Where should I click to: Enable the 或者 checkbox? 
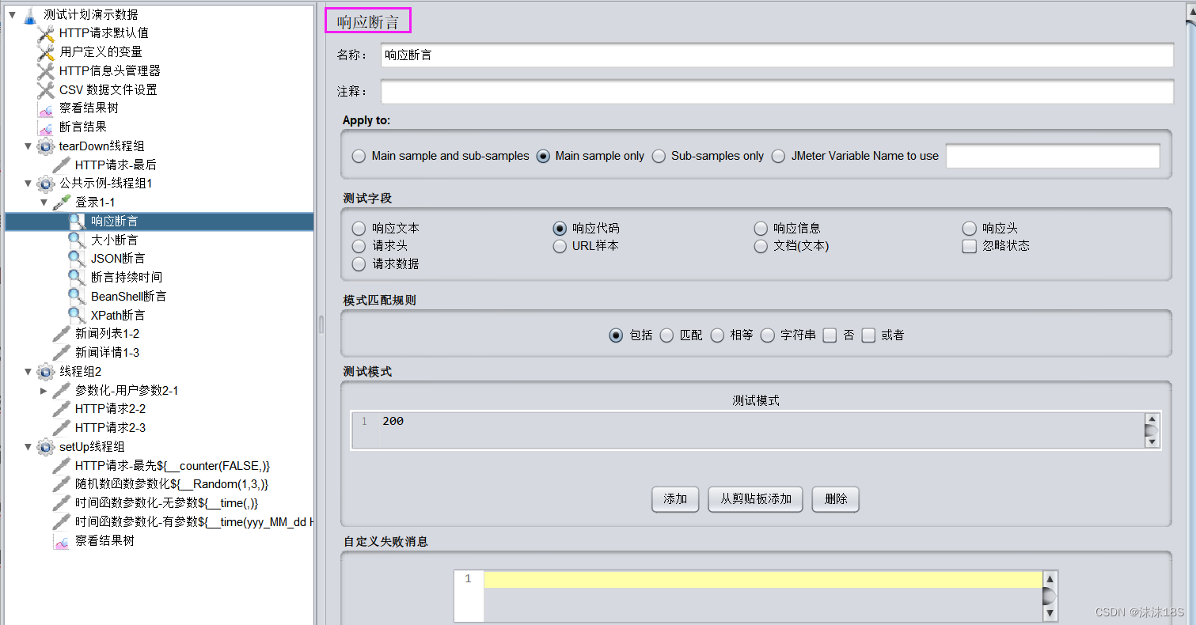(869, 335)
